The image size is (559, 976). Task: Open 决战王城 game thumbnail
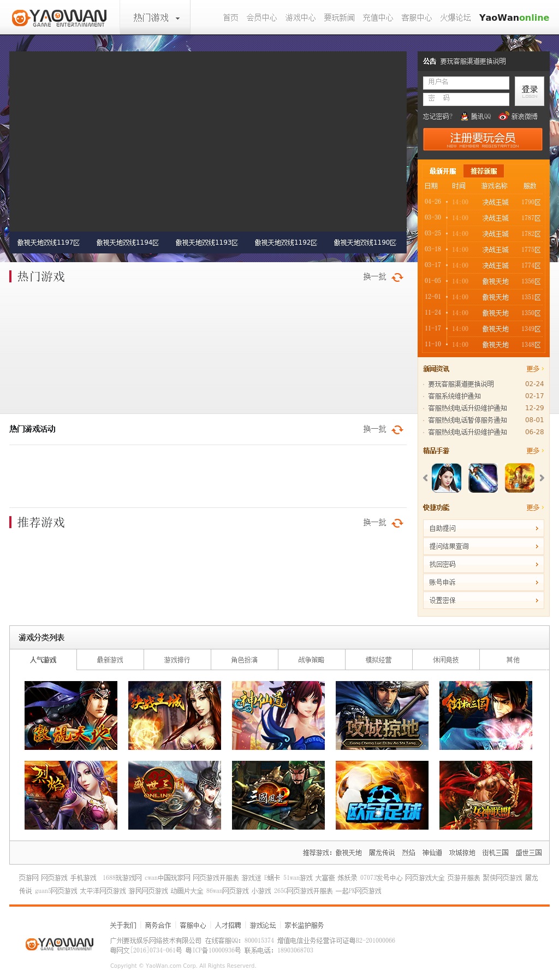175,715
